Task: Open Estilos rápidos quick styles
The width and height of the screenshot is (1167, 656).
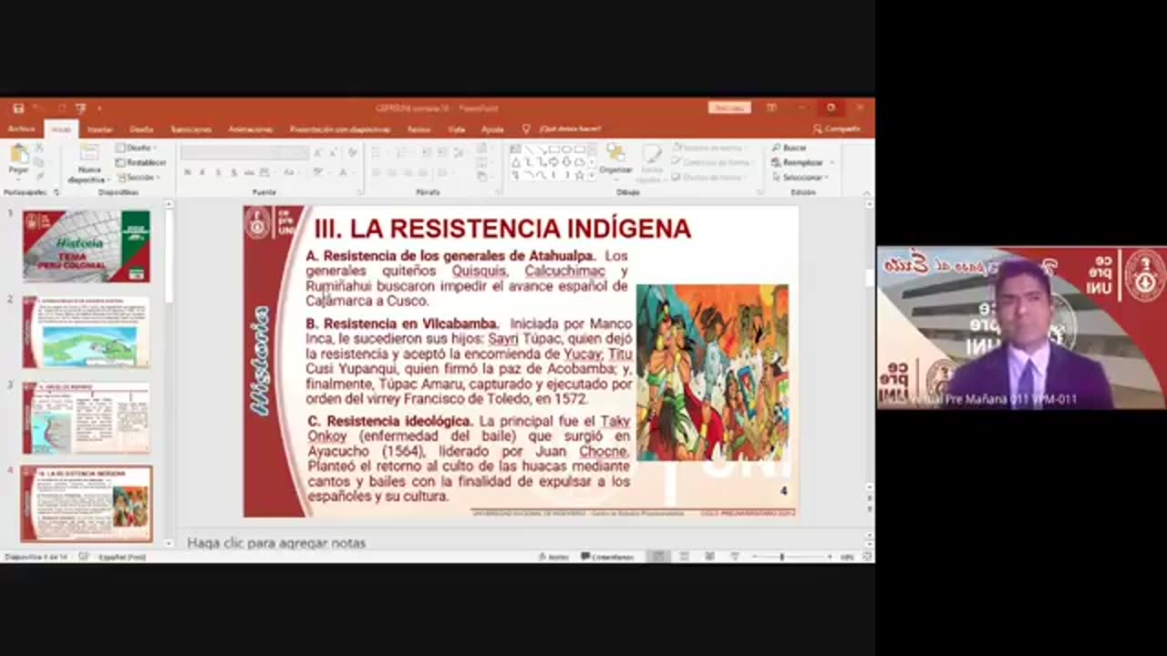Action: (652, 162)
